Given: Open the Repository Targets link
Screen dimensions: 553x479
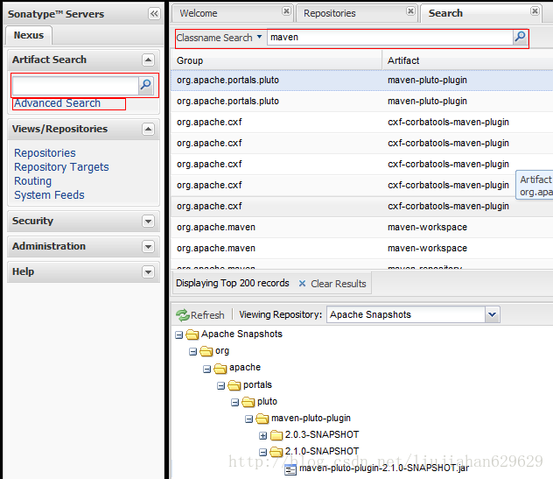Looking at the screenshot, I should point(61,167).
